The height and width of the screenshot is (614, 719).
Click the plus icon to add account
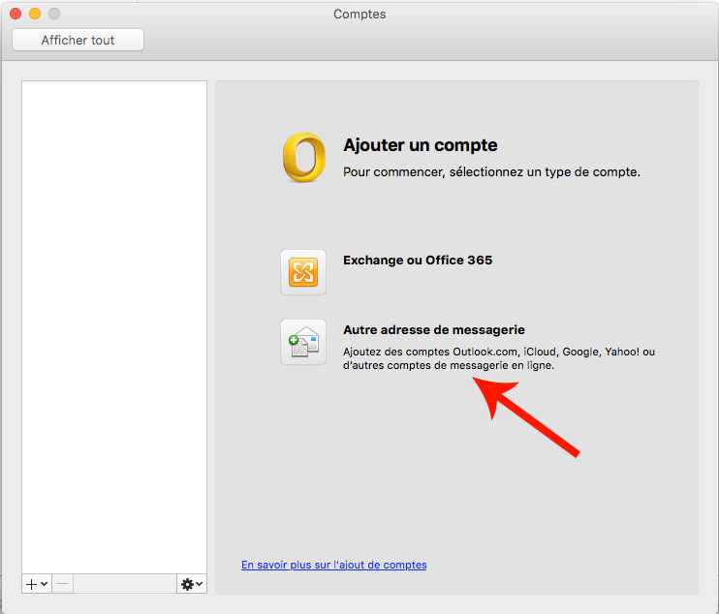[x=32, y=584]
